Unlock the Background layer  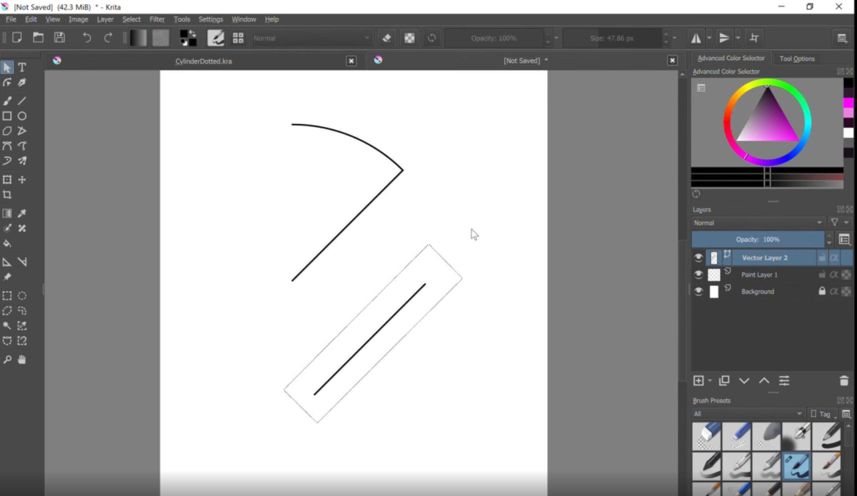tap(822, 291)
